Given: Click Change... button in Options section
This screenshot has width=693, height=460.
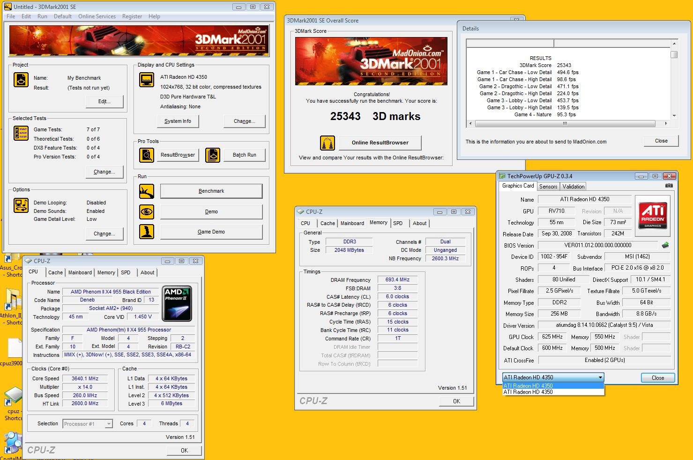Looking at the screenshot, I should pyautogui.click(x=104, y=234).
